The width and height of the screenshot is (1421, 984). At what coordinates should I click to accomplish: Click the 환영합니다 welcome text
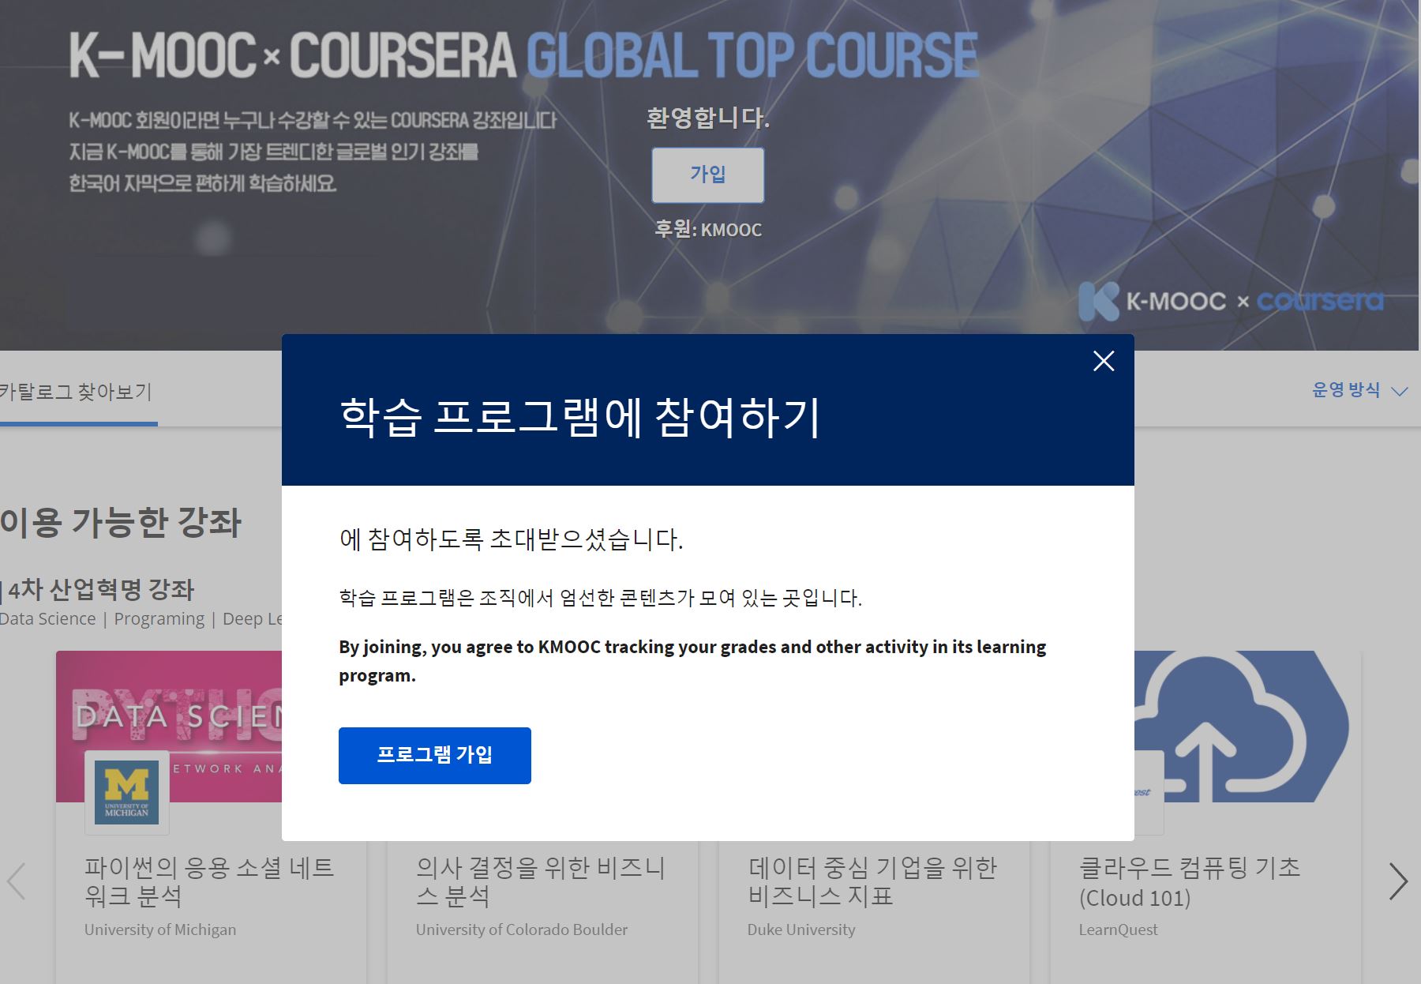[x=708, y=118]
